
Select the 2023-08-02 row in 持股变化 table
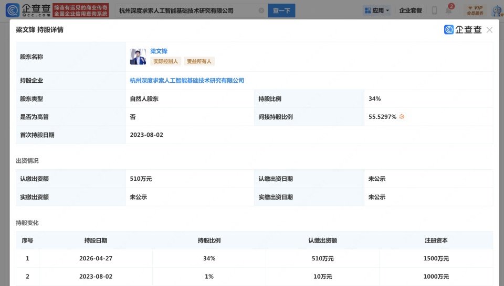point(254,277)
